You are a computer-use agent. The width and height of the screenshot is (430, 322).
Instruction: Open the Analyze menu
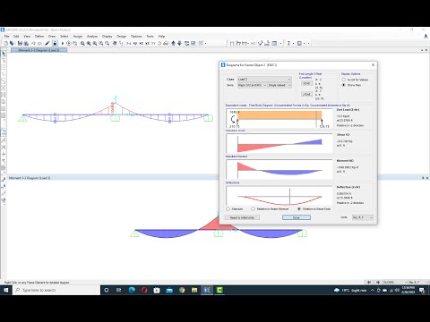tap(92, 36)
